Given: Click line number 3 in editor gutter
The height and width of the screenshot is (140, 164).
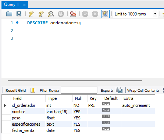Looking at the screenshot, I should 12,38.
